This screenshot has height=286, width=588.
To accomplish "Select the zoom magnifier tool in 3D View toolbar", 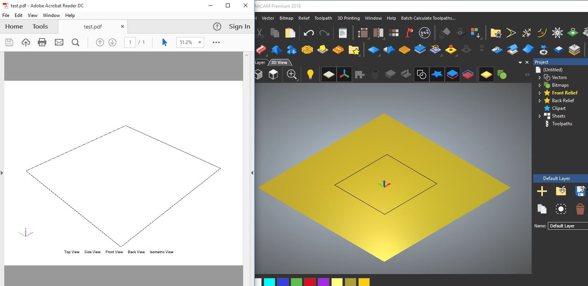I will point(292,74).
